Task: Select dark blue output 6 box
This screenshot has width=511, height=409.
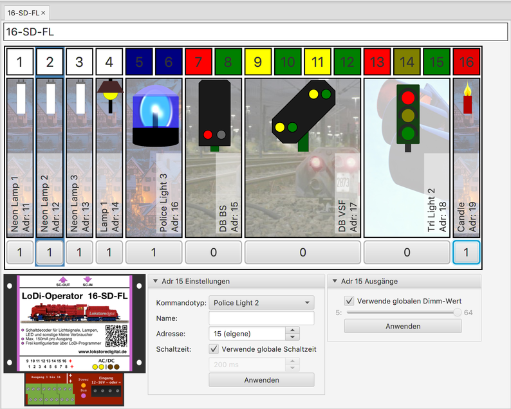Action: (x=169, y=62)
